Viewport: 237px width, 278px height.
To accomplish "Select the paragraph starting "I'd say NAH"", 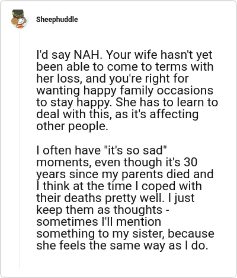I will tap(127, 90).
